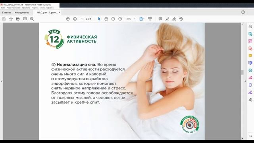254x143 pixels.
Task: Click the 'засыпает и крепче спит.' text line
Action: click(75, 102)
